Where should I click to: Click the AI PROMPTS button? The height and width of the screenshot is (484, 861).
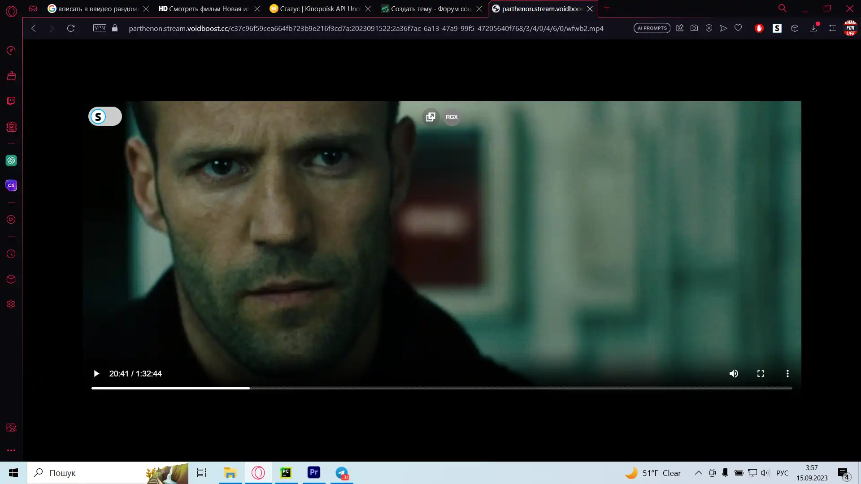[x=652, y=28]
